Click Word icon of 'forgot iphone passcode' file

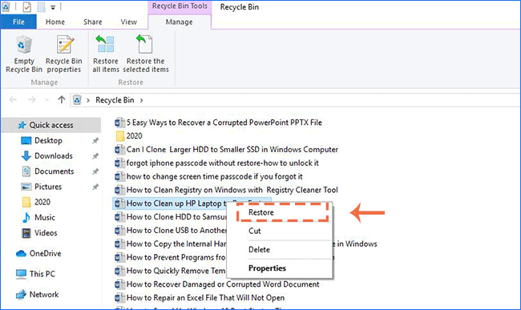click(x=119, y=163)
